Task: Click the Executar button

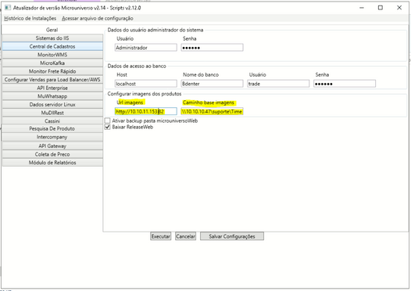Action: point(161,236)
